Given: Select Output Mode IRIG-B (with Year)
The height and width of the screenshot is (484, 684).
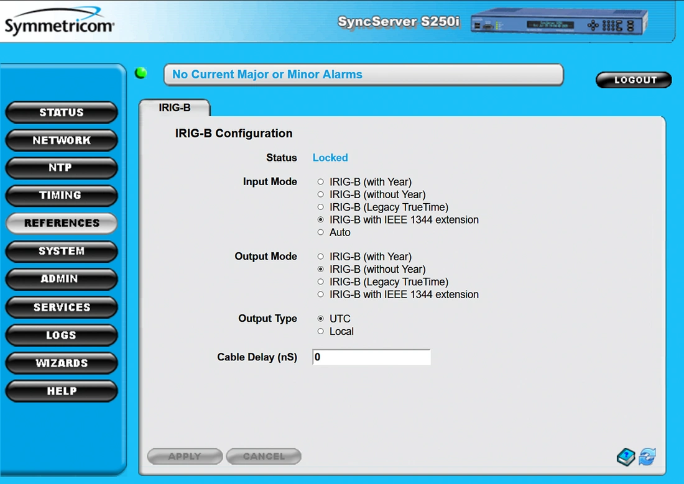Looking at the screenshot, I should [x=321, y=257].
